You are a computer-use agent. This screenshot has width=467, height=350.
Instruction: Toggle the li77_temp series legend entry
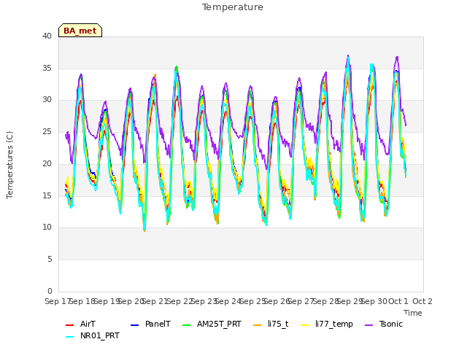click(x=327, y=324)
